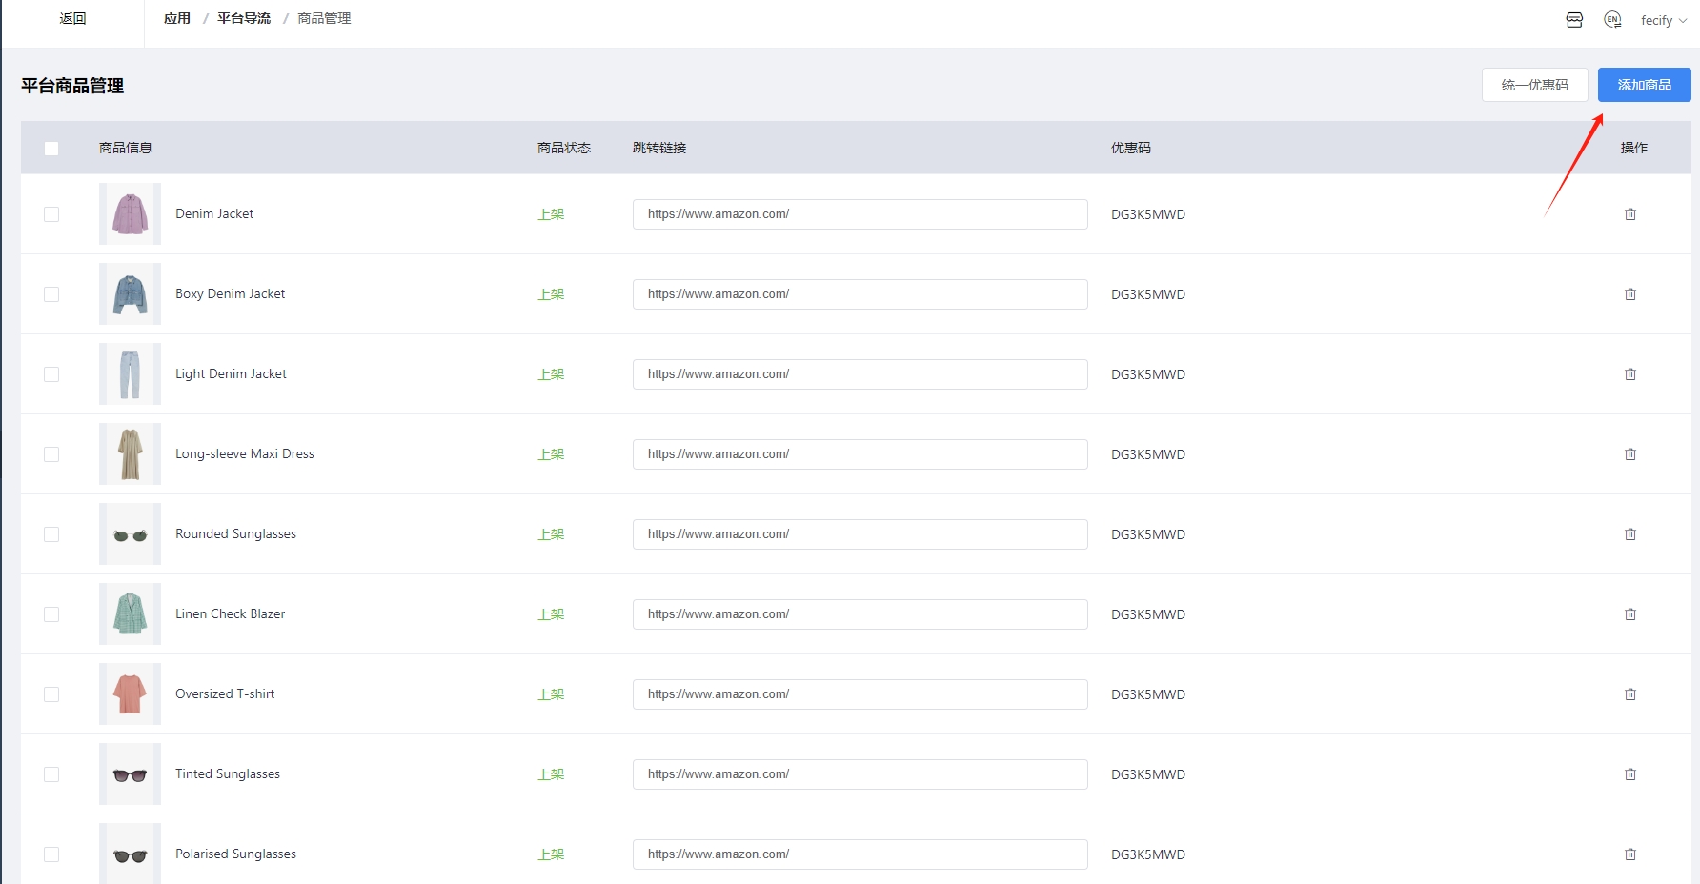1700x884 pixels.
Task: Click the product name 'Rounded Sunglasses'
Action: click(235, 534)
